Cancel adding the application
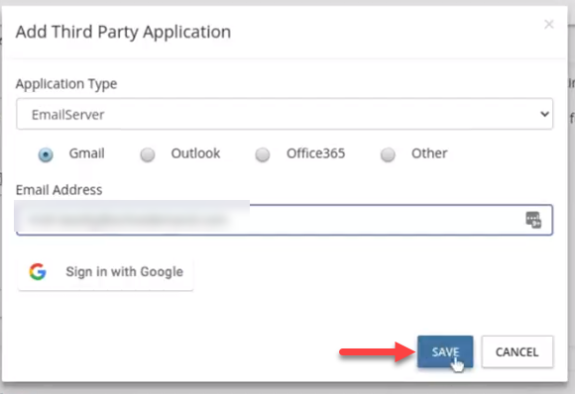 [517, 351]
